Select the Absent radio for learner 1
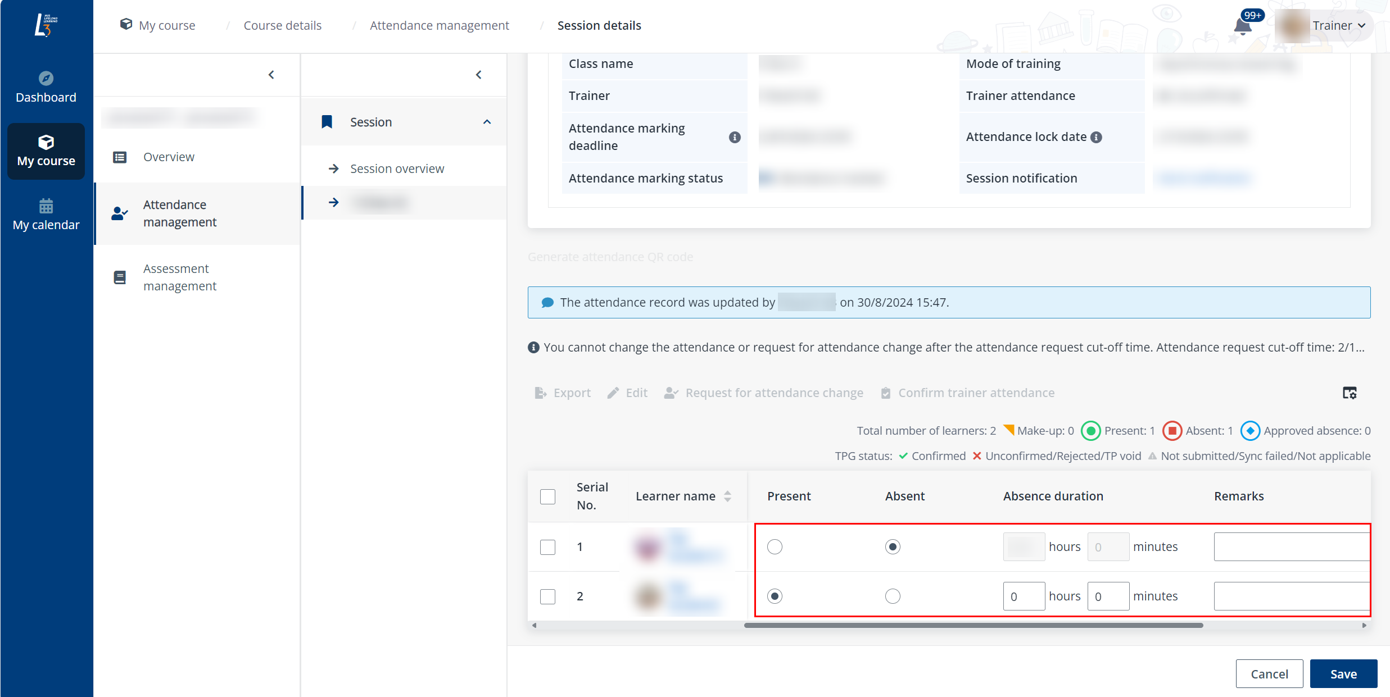1390x697 pixels. pos(893,547)
